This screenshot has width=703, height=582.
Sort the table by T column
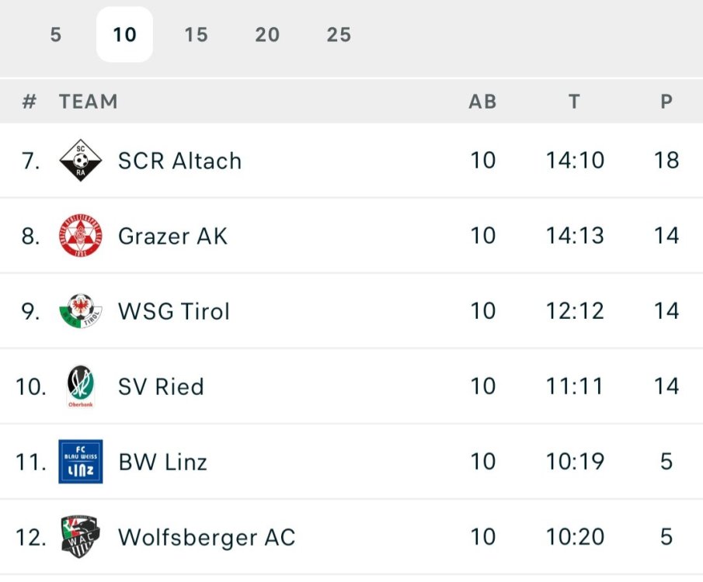click(x=574, y=102)
